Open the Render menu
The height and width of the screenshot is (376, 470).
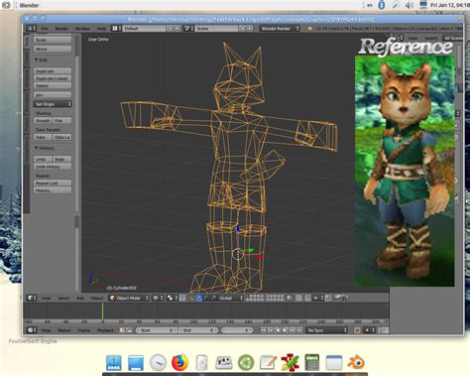click(x=61, y=29)
